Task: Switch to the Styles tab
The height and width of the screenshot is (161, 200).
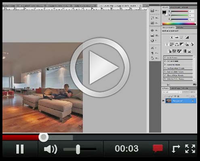Action: (185, 7)
